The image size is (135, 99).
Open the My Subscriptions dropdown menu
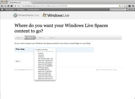coord(34,9)
